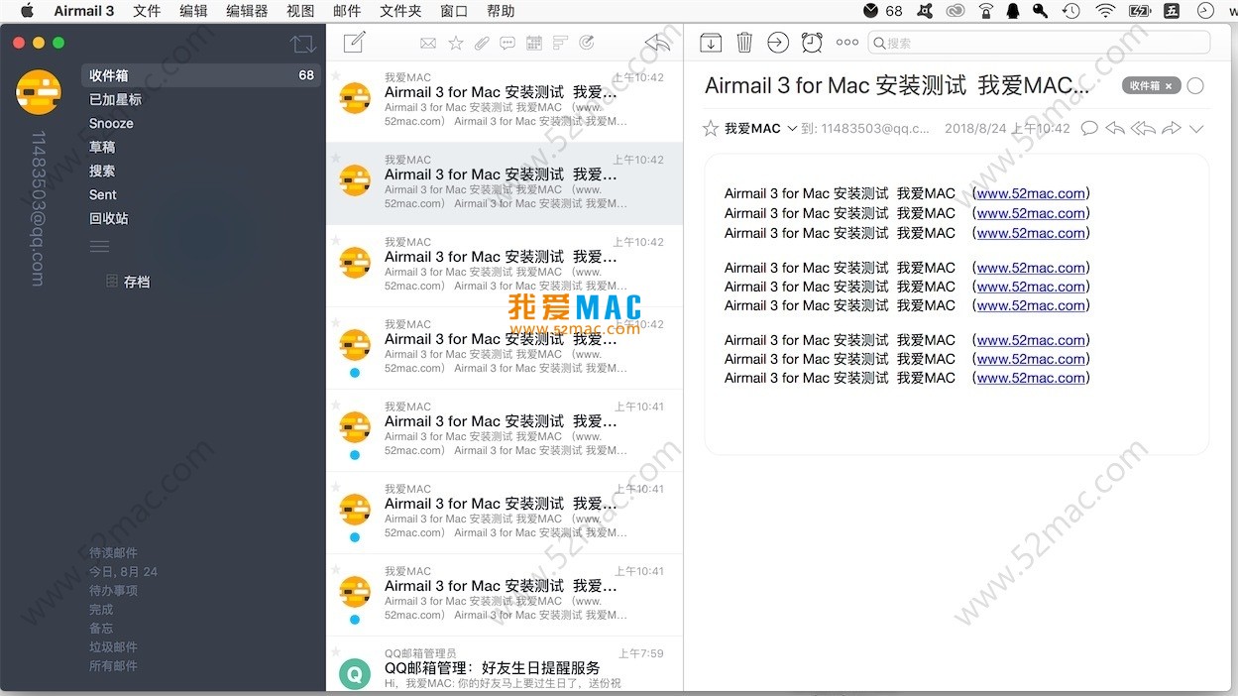Screen dimensions: 1238x696
Task: Open the message actions chevron in header
Action: coord(1196,128)
